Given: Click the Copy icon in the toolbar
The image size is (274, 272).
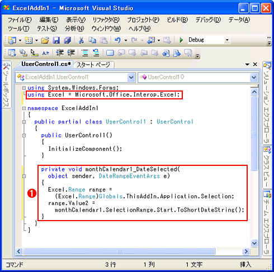Looking at the screenshot, I should tap(92, 40).
